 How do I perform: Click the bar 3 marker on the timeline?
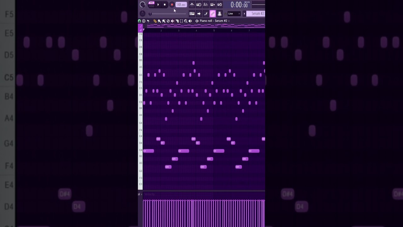pyautogui.click(x=179, y=30)
